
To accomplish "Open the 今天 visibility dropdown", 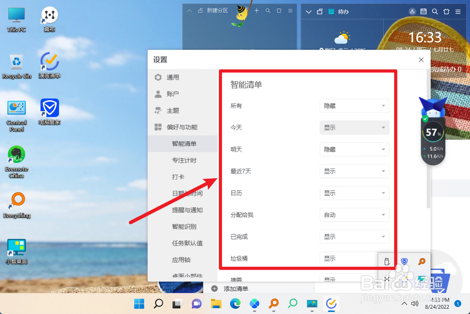I will (354, 127).
